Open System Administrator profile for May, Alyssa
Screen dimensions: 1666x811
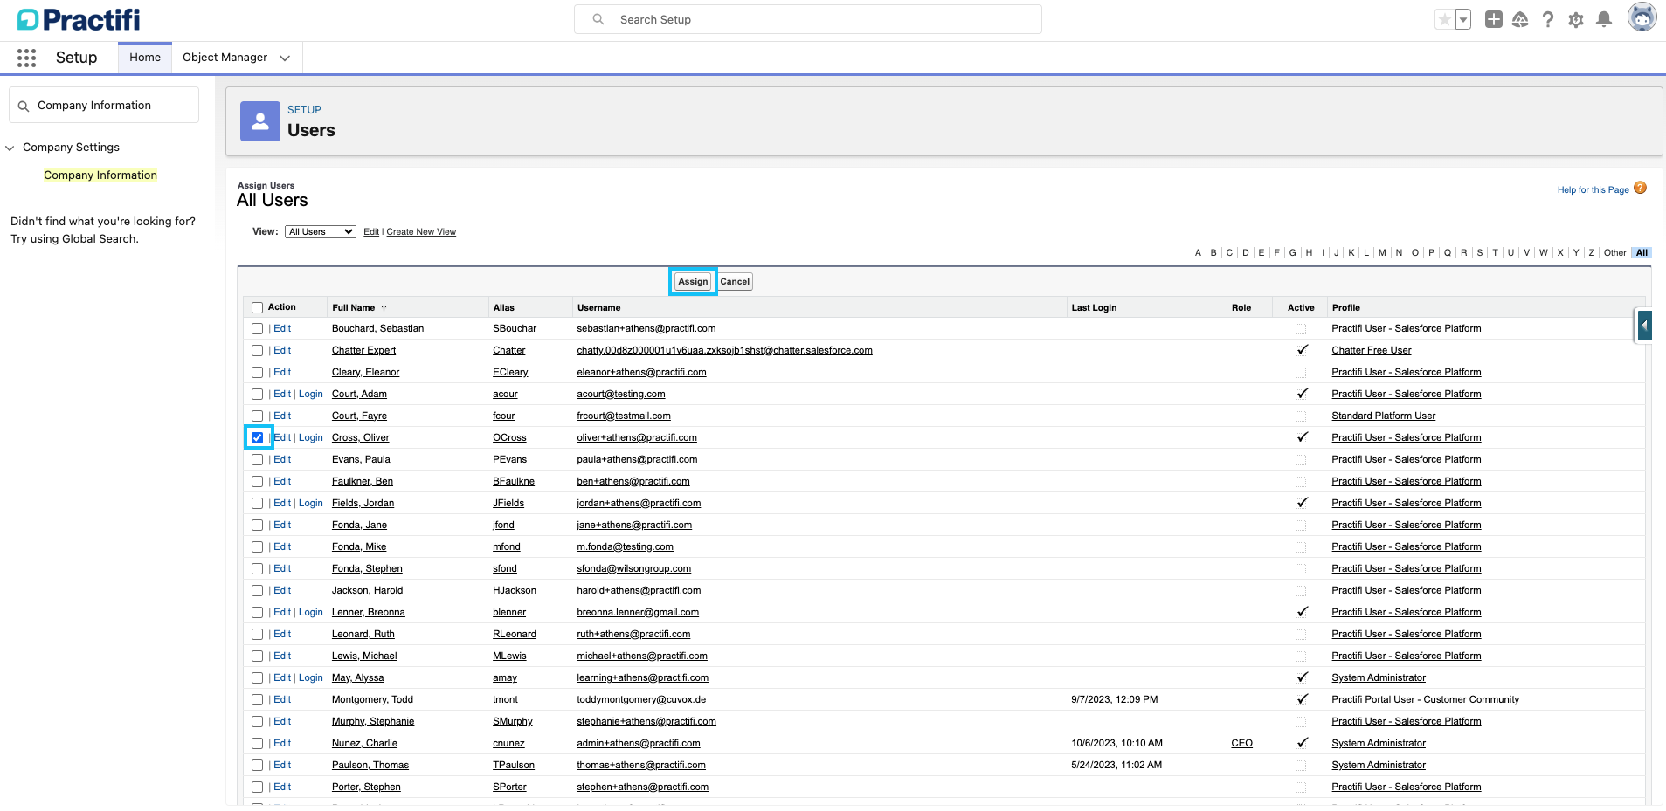point(1378,677)
